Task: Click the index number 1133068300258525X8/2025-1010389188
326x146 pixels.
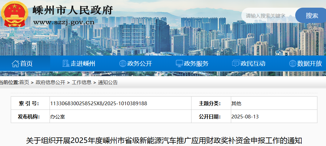Action: click(x=99, y=103)
